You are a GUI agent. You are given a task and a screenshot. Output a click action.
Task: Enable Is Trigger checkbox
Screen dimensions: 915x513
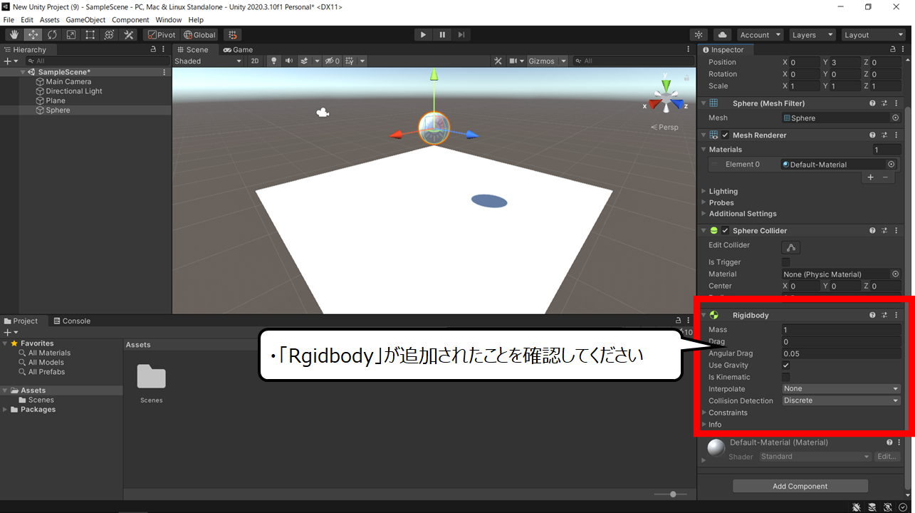786,262
